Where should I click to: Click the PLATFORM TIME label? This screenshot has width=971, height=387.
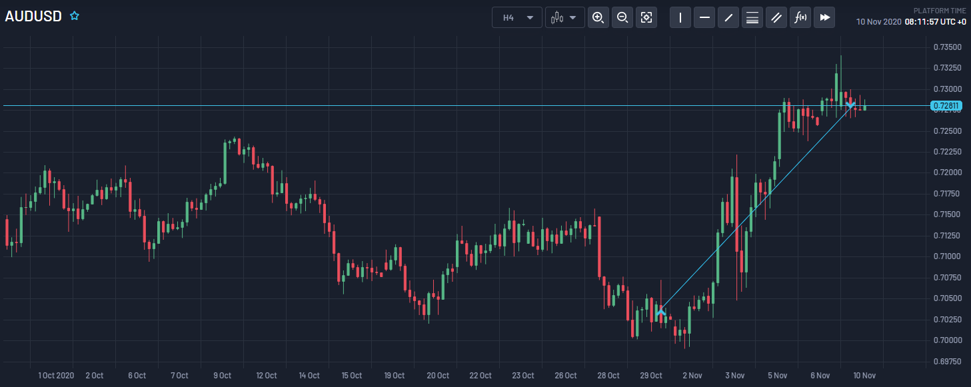click(938, 10)
